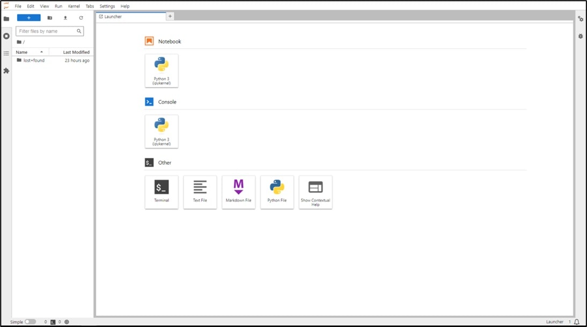Open the Running Terminals and Kernels sidebar icon
Viewport: 587px width, 327px height.
(x=6, y=36)
